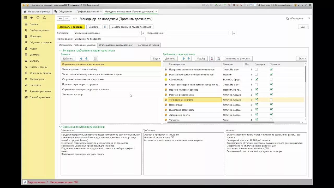Image resolution: width=334 pixels, height=188 pixels.
Task: Toggle Обучение for Работа в программе по ведению клиентов
Action: [271, 74]
